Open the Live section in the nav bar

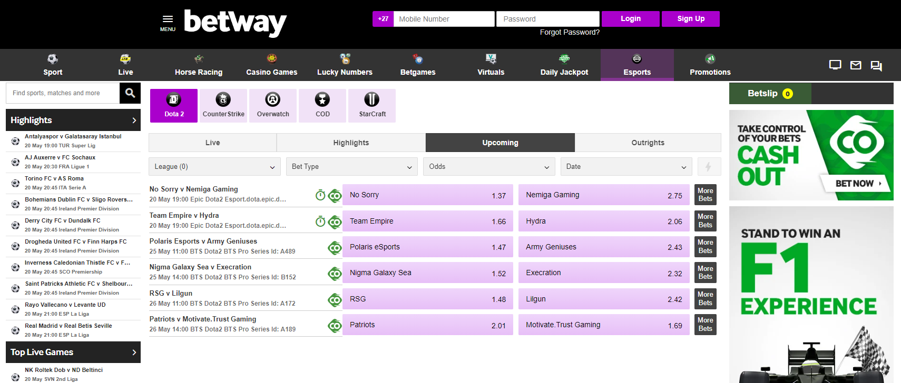pyautogui.click(x=125, y=65)
